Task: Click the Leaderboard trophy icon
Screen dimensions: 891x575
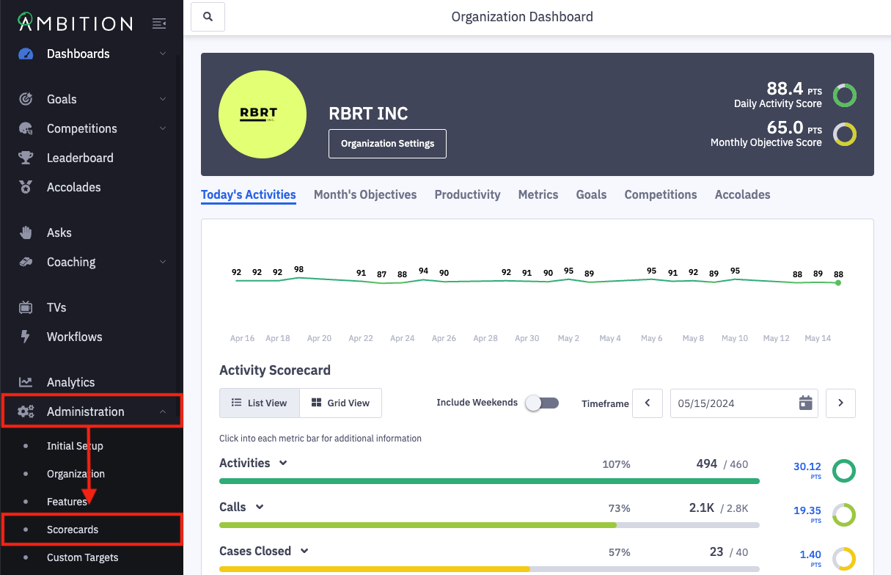Action: click(x=26, y=158)
